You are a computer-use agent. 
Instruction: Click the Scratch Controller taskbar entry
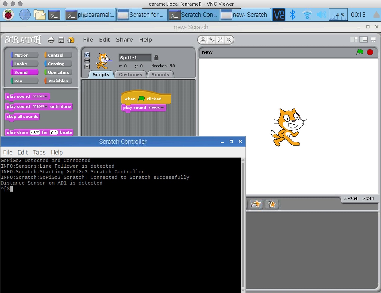tap(193, 15)
